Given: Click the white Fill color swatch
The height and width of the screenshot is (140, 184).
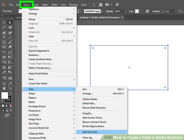Looking at the screenshot, I should (x=5, y=95).
